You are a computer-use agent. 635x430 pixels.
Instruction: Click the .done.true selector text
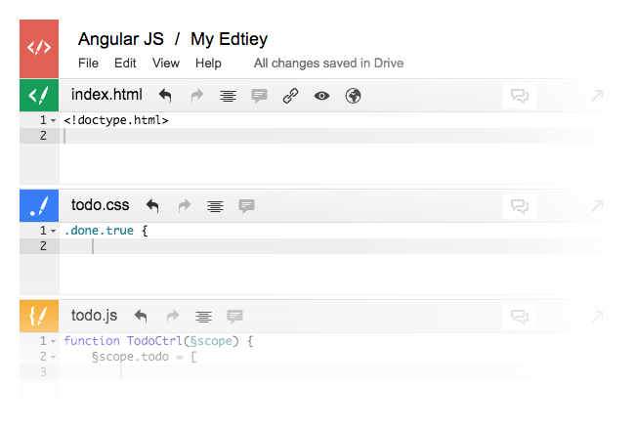(99, 231)
